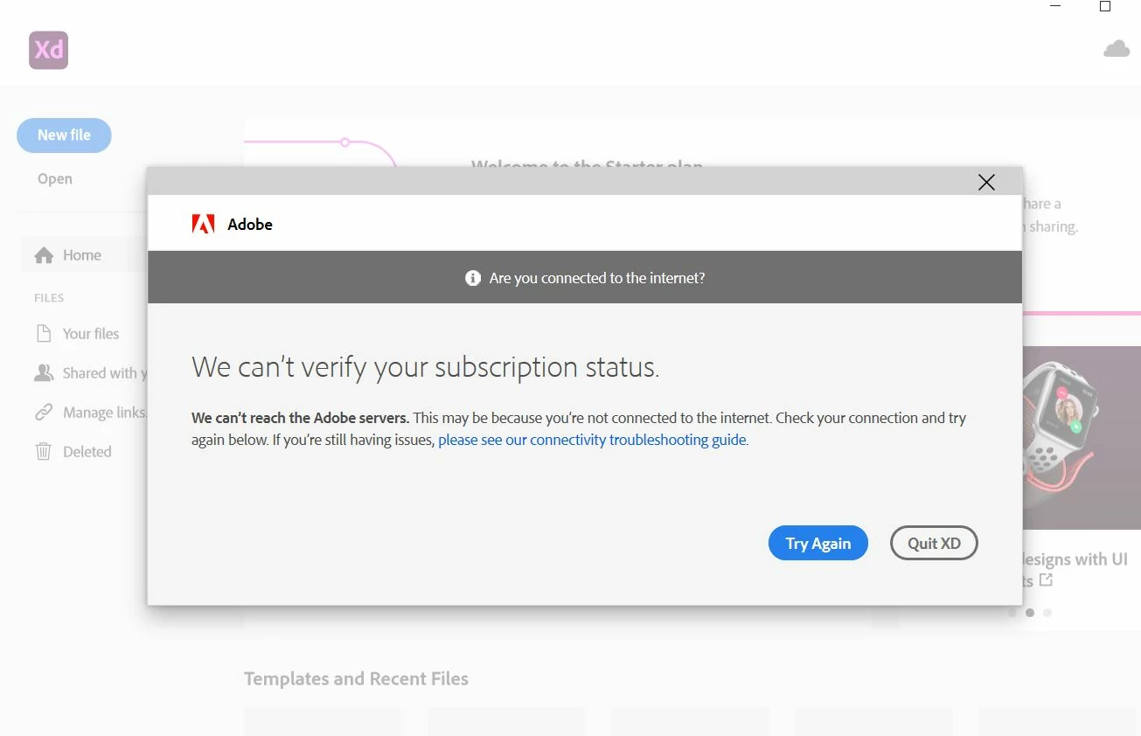Click the New file button
The image size is (1141, 736).
click(64, 135)
